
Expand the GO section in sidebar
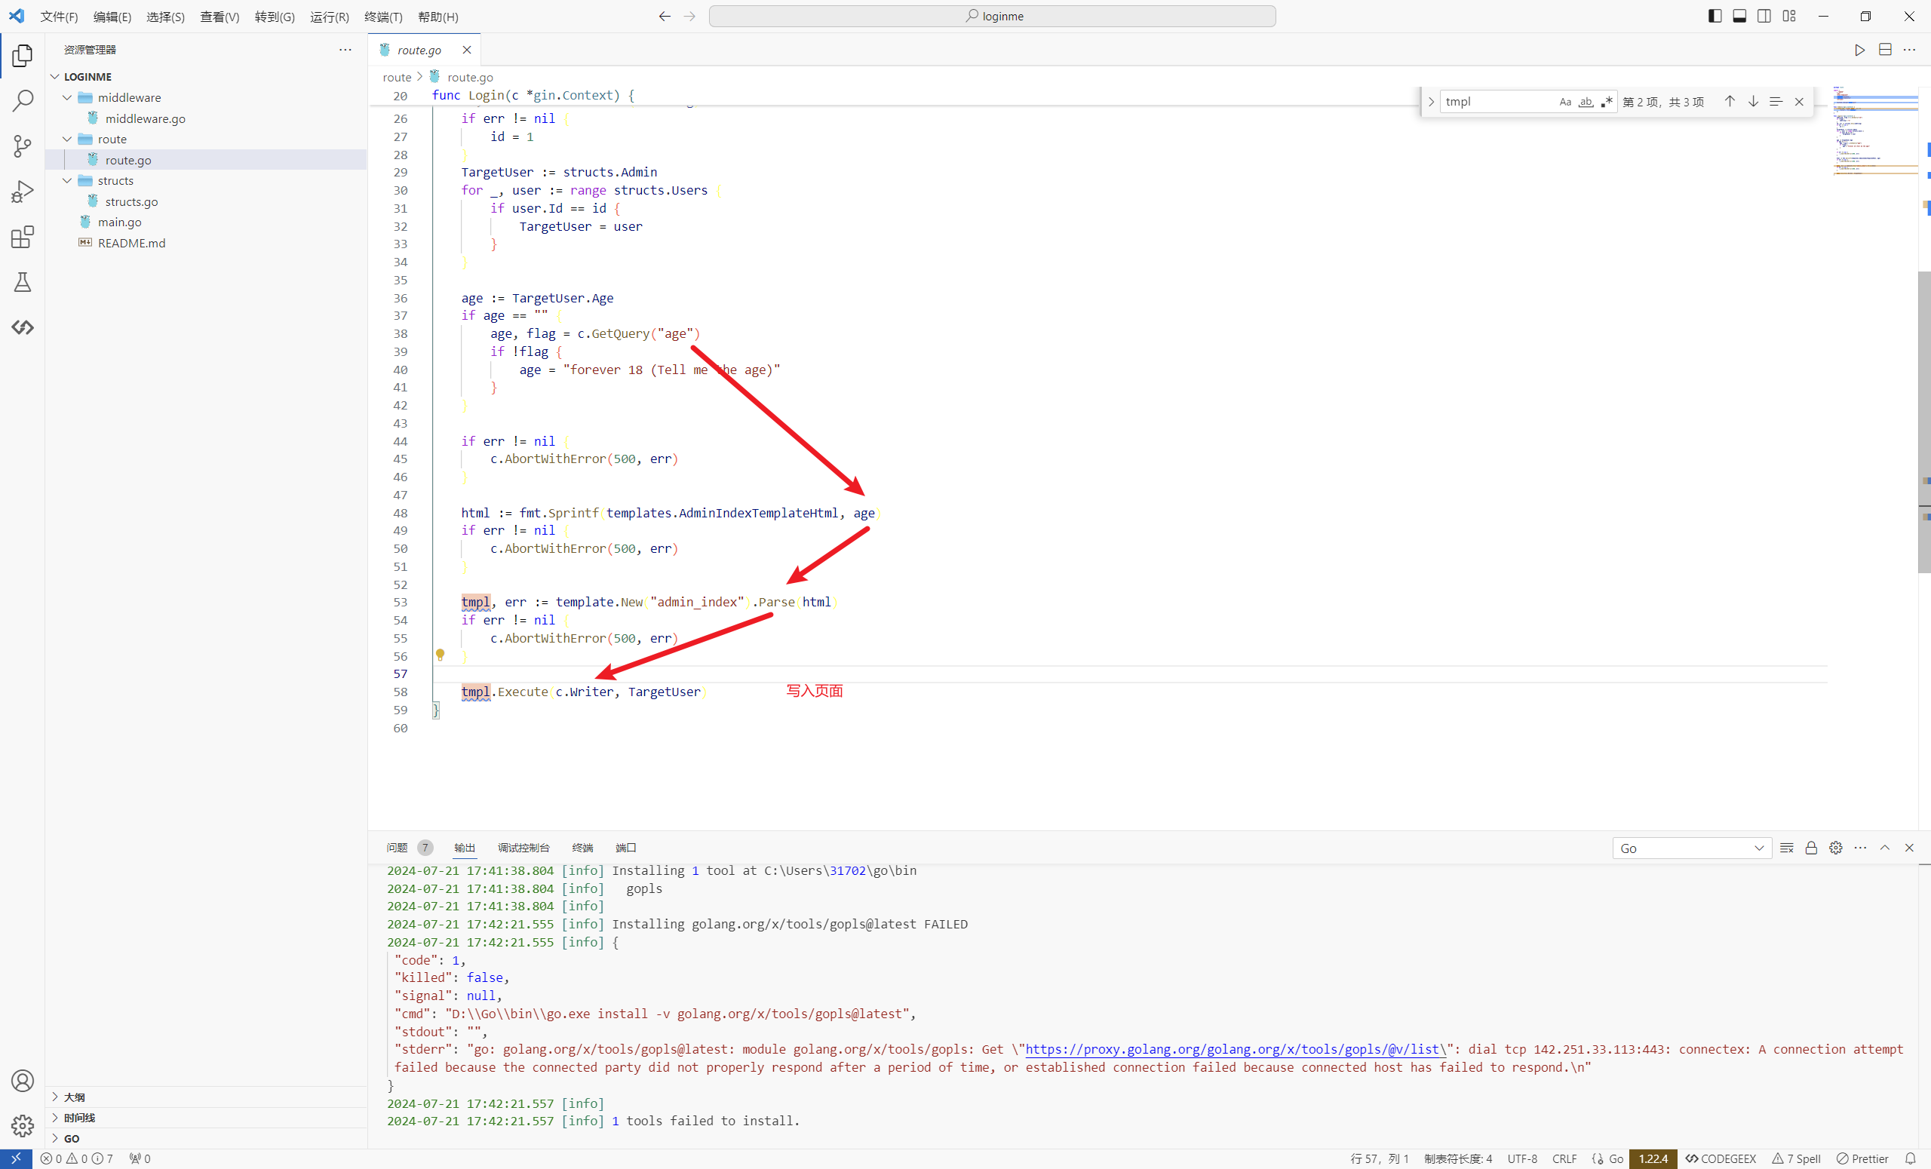[x=206, y=1138]
